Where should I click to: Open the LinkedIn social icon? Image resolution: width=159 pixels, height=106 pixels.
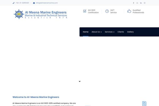(141, 3)
